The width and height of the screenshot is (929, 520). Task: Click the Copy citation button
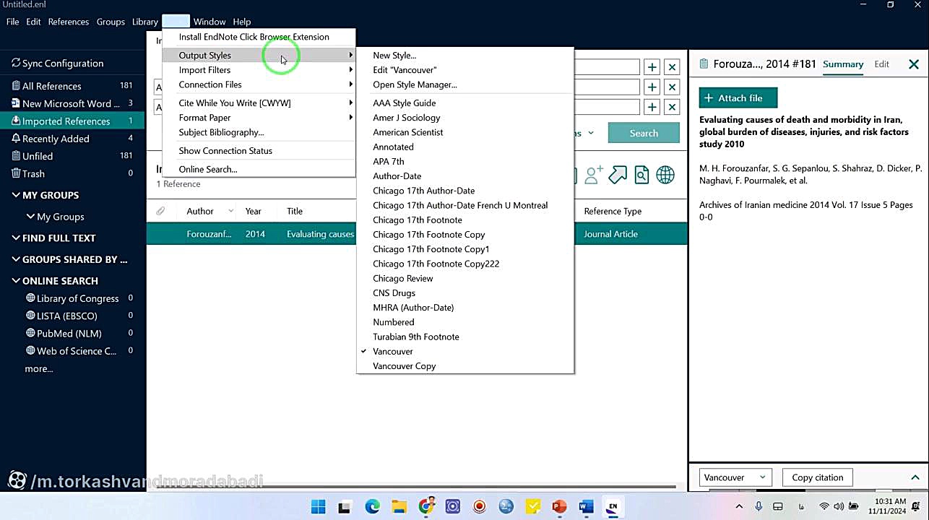coord(818,477)
